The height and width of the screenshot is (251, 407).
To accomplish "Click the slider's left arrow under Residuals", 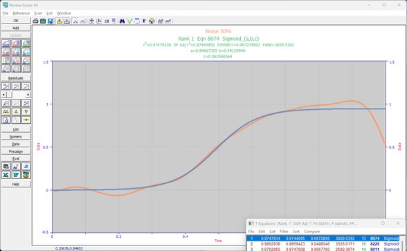I will [3, 95].
